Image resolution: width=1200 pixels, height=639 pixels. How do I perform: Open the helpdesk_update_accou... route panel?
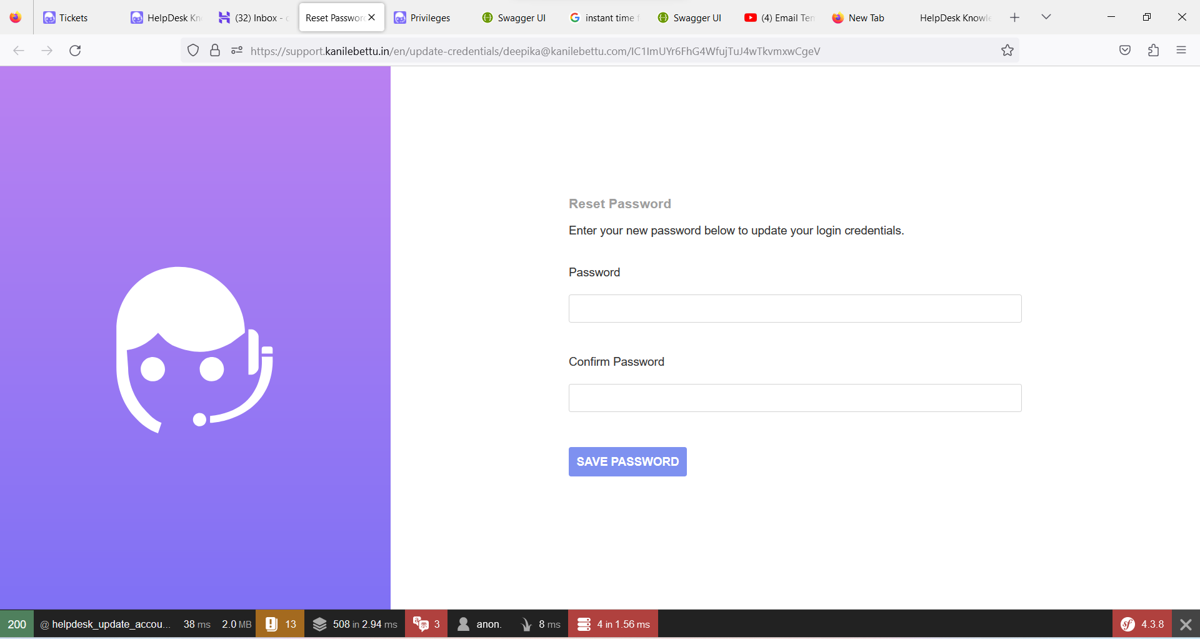[x=105, y=624]
